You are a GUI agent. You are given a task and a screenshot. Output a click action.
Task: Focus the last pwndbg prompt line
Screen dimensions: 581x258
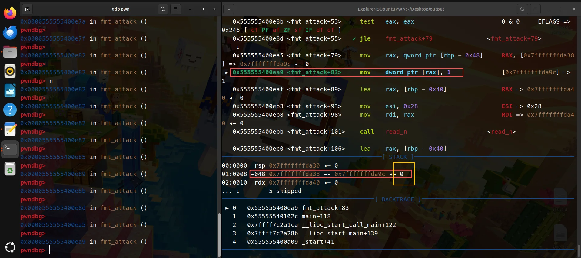121,250
